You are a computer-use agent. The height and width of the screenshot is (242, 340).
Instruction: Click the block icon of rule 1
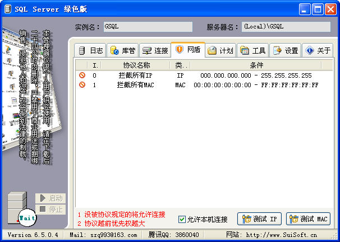click(x=82, y=85)
